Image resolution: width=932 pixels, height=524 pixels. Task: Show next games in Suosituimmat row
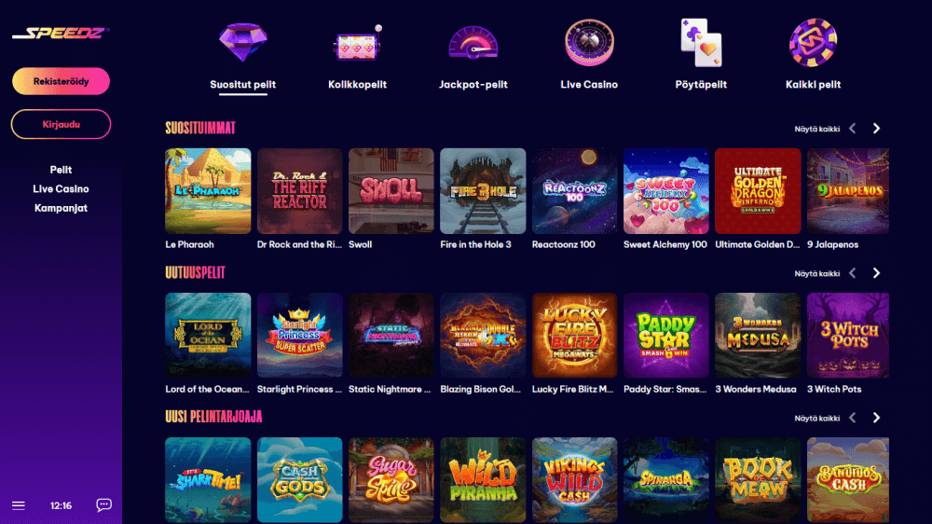coord(876,129)
